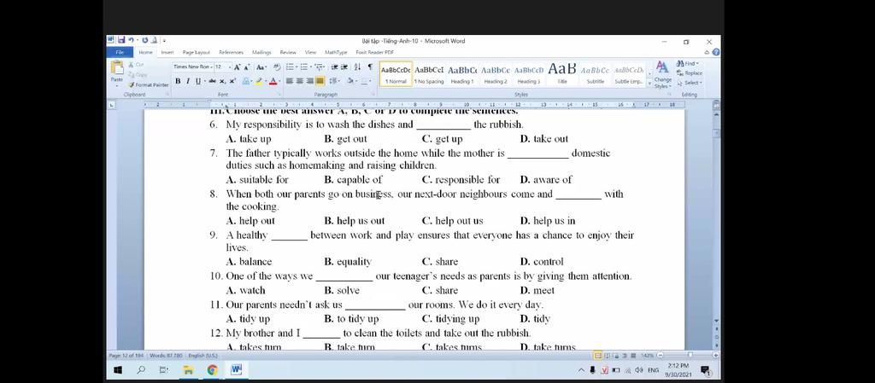Switch to Page Layout tab
Screen dimensions: 875x383
[196, 52]
